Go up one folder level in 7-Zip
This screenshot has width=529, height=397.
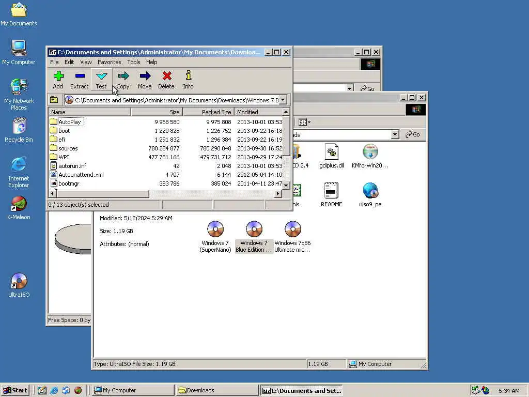pyautogui.click(x=54, y=100)
